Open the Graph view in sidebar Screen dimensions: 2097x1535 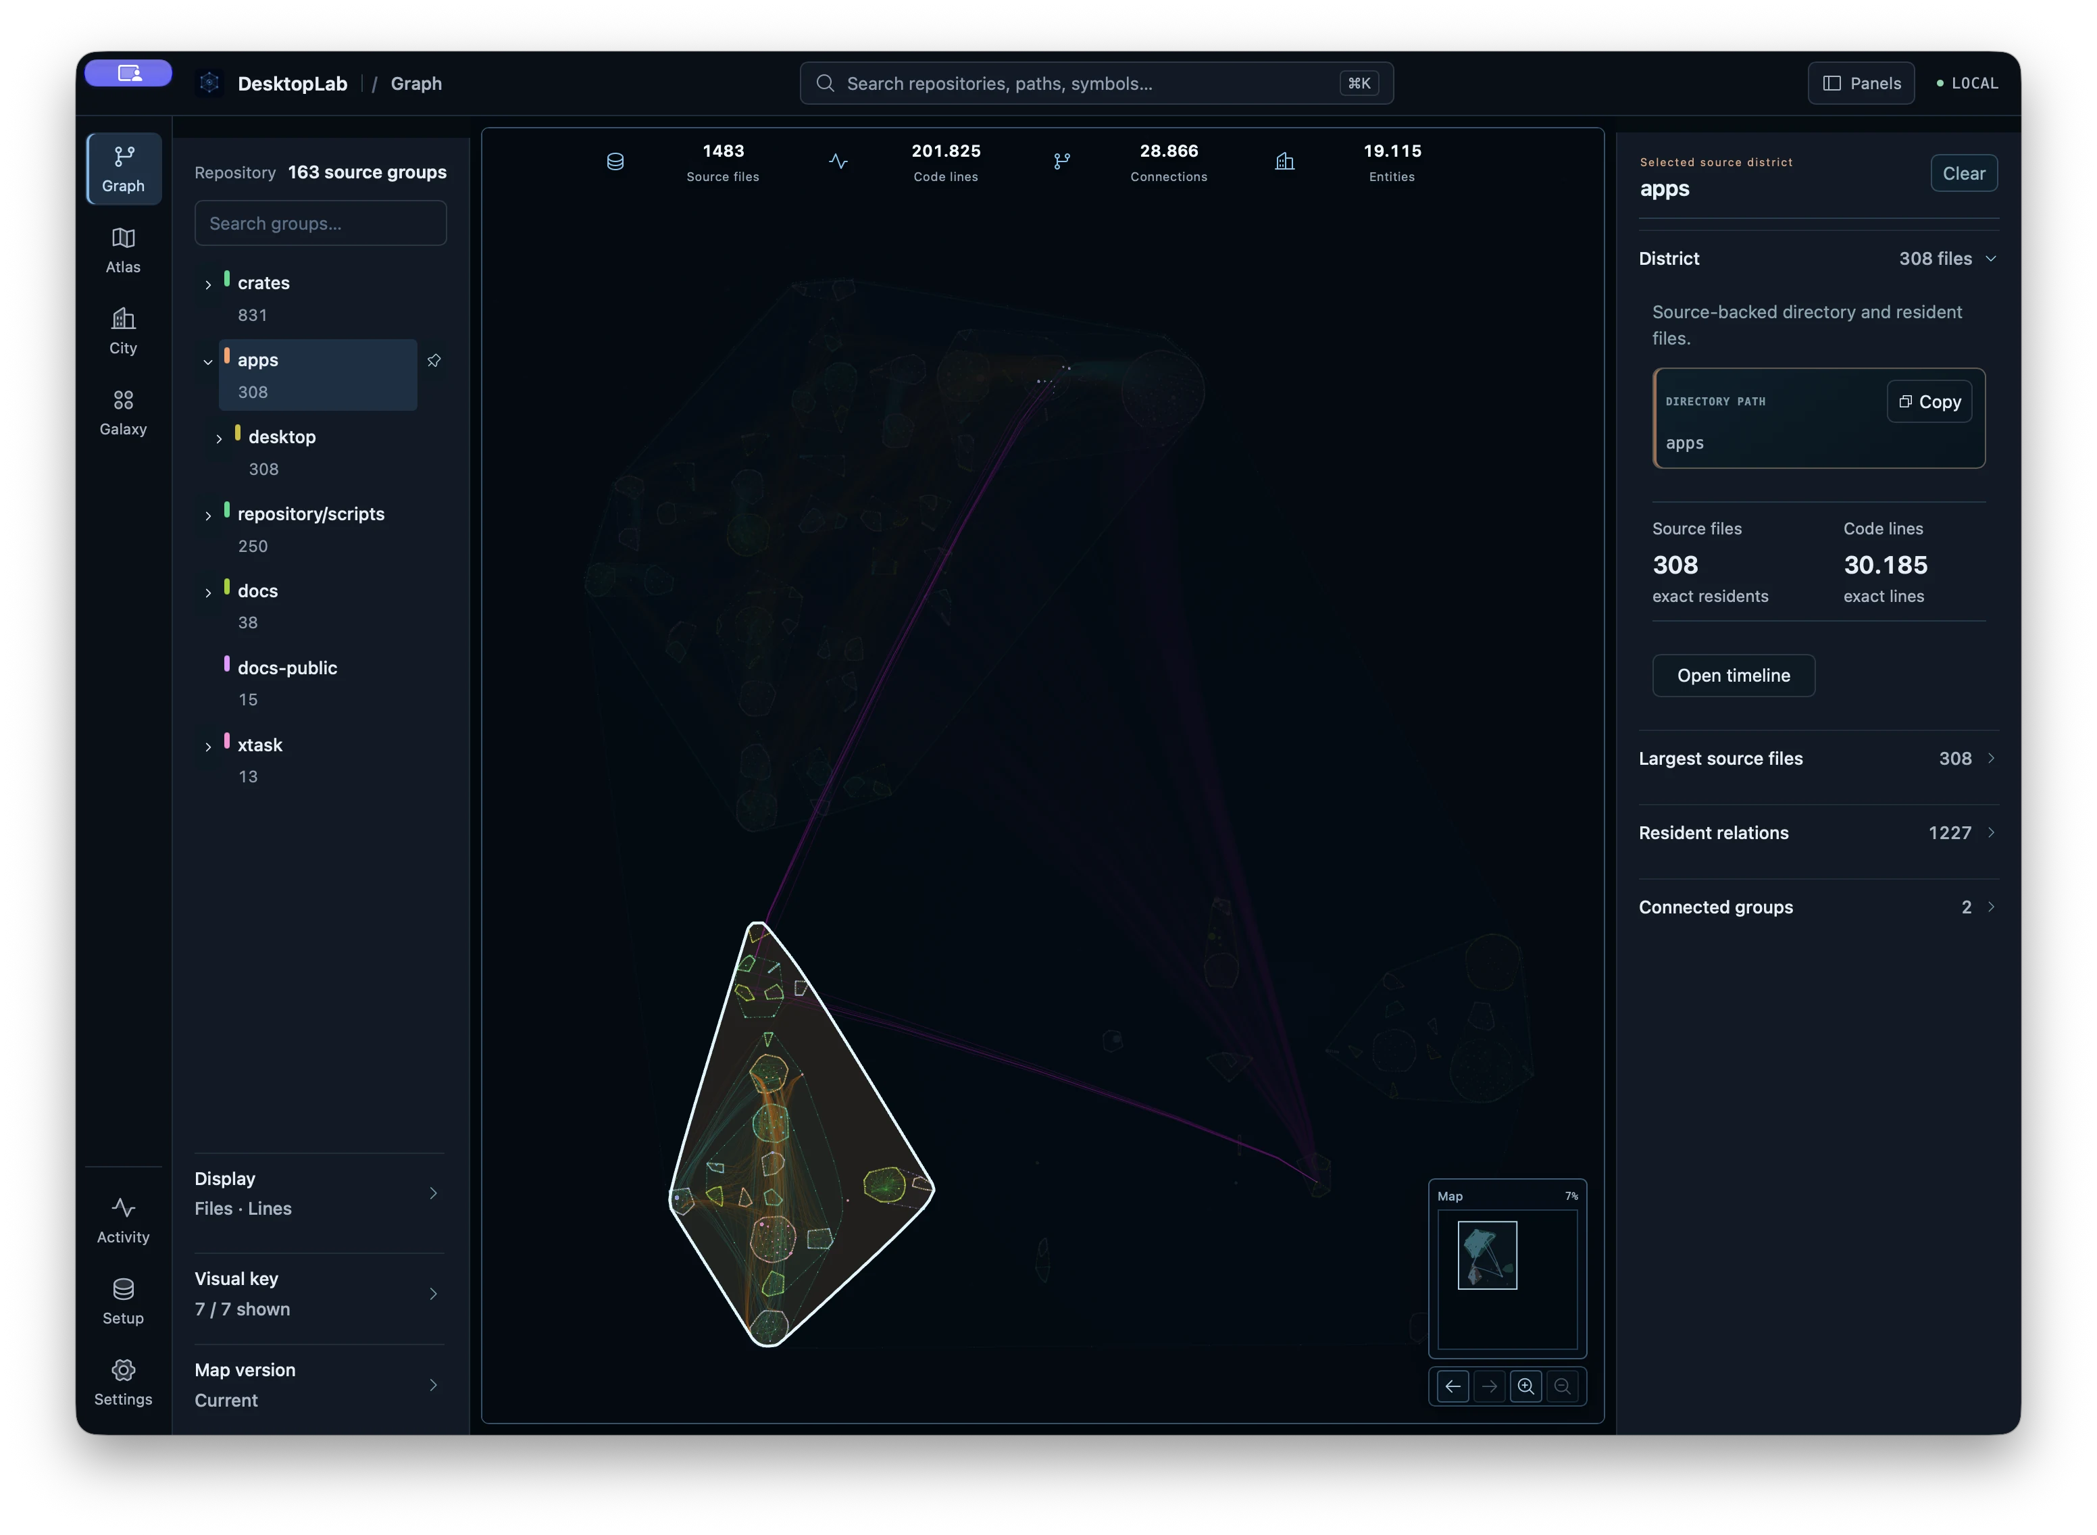point(124,169)
